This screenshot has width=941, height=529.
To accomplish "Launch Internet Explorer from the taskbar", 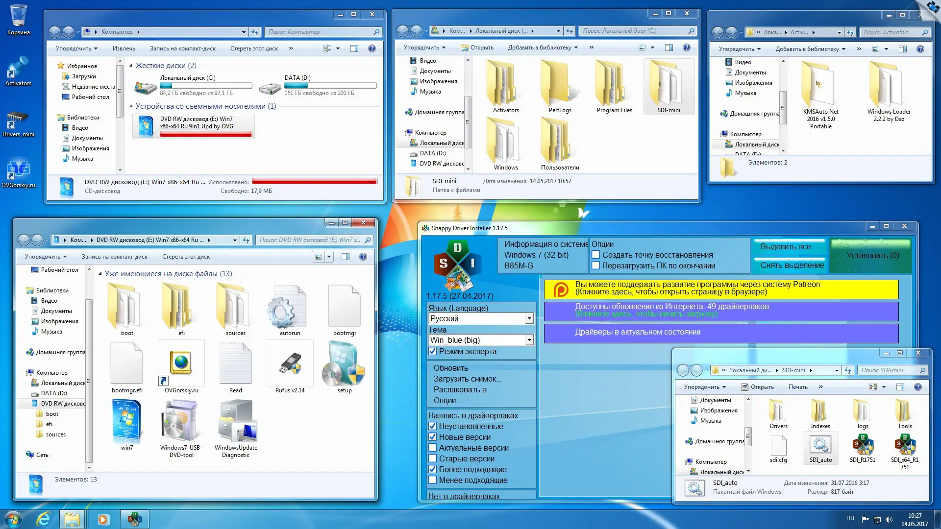I will (44, 518).
